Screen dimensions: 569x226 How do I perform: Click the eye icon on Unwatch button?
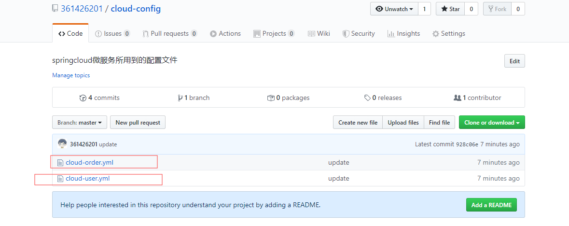[x=380, y=9]
